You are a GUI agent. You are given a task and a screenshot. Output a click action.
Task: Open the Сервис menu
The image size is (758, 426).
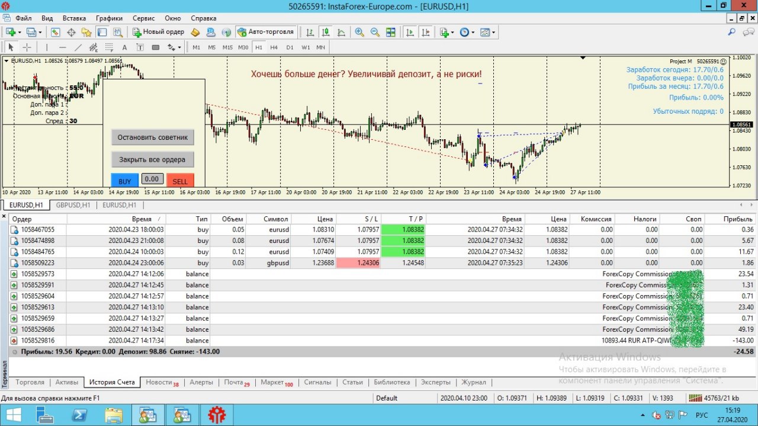[144, 18]
